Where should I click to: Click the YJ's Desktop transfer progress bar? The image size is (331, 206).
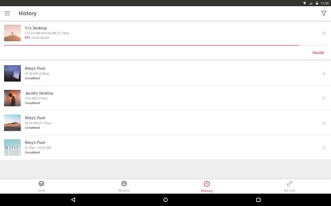coord(165,45)
